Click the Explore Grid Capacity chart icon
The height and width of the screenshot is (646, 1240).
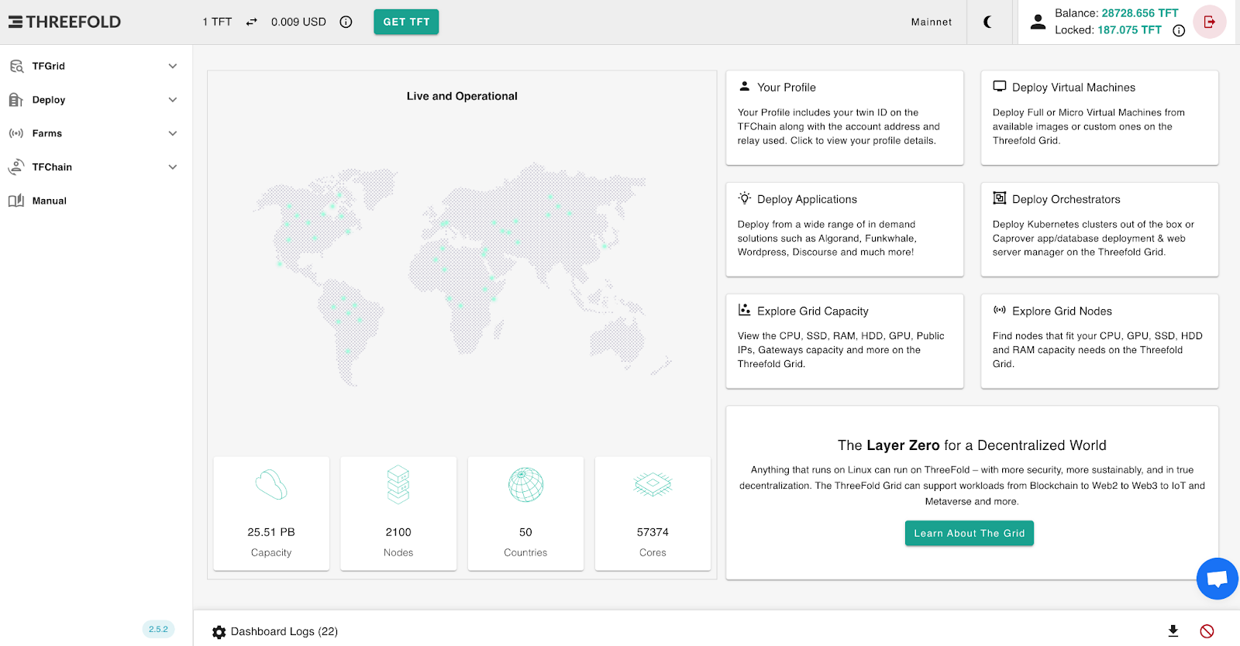coord(745,310)
